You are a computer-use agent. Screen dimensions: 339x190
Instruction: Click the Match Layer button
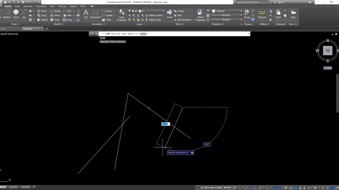click(x=153, y=20)
